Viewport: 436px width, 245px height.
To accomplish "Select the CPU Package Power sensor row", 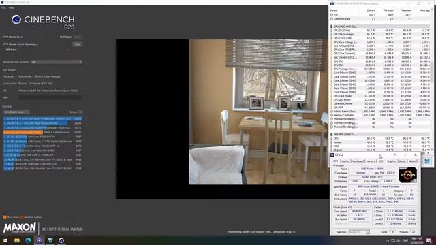I will click(x=380, y=69).
